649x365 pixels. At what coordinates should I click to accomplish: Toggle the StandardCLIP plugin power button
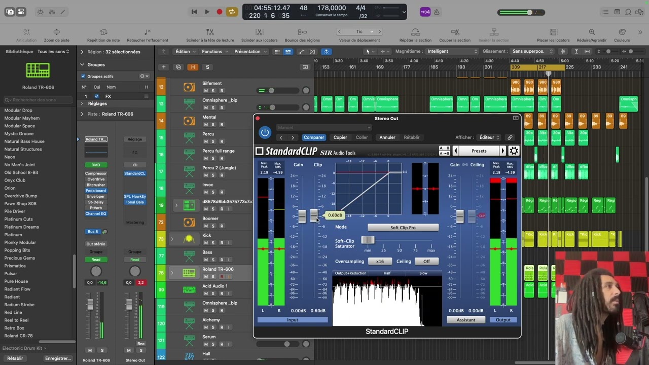coord(265,132)
